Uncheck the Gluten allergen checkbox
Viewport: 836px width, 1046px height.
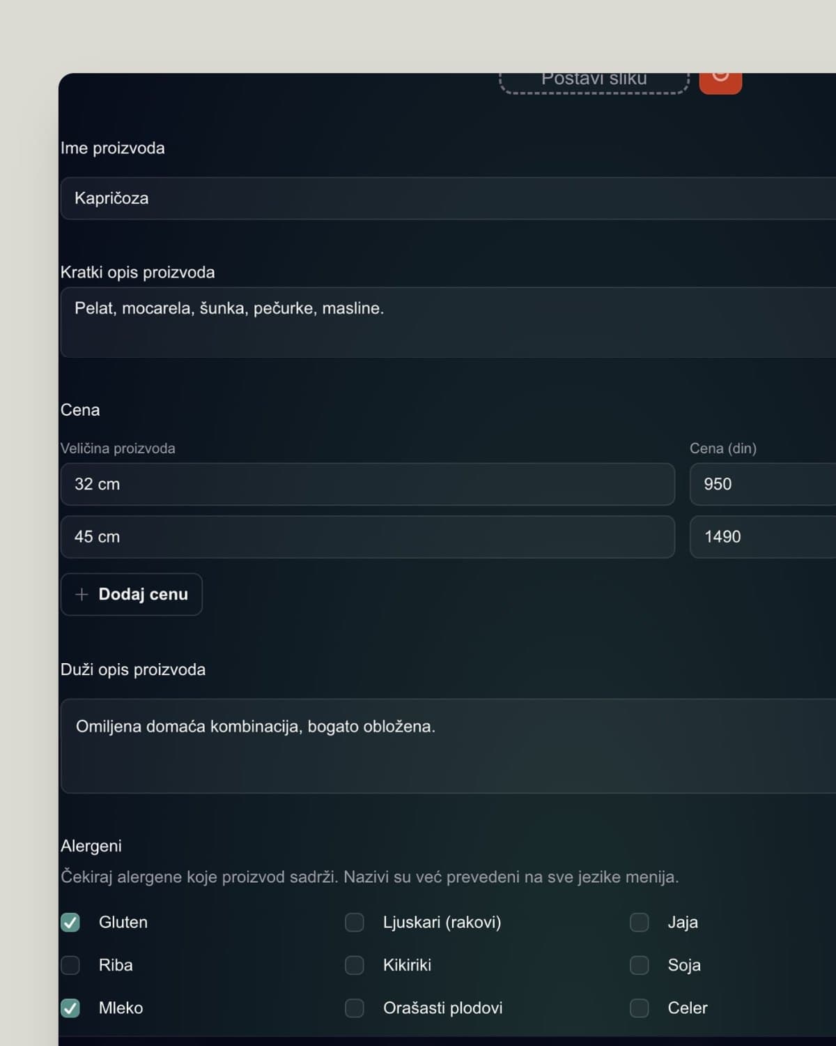tap(70, 923)
